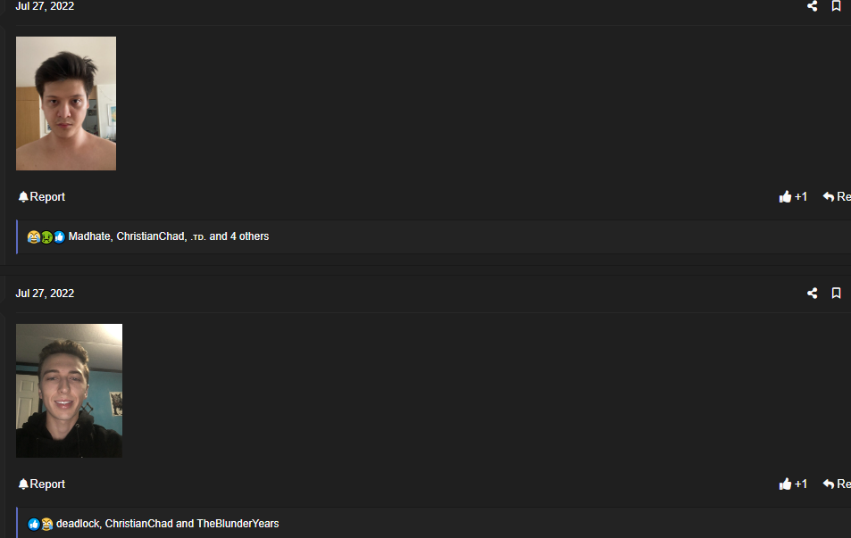
Task: Give +1 thumbs up on first post
Action: [x=793, y=197]
